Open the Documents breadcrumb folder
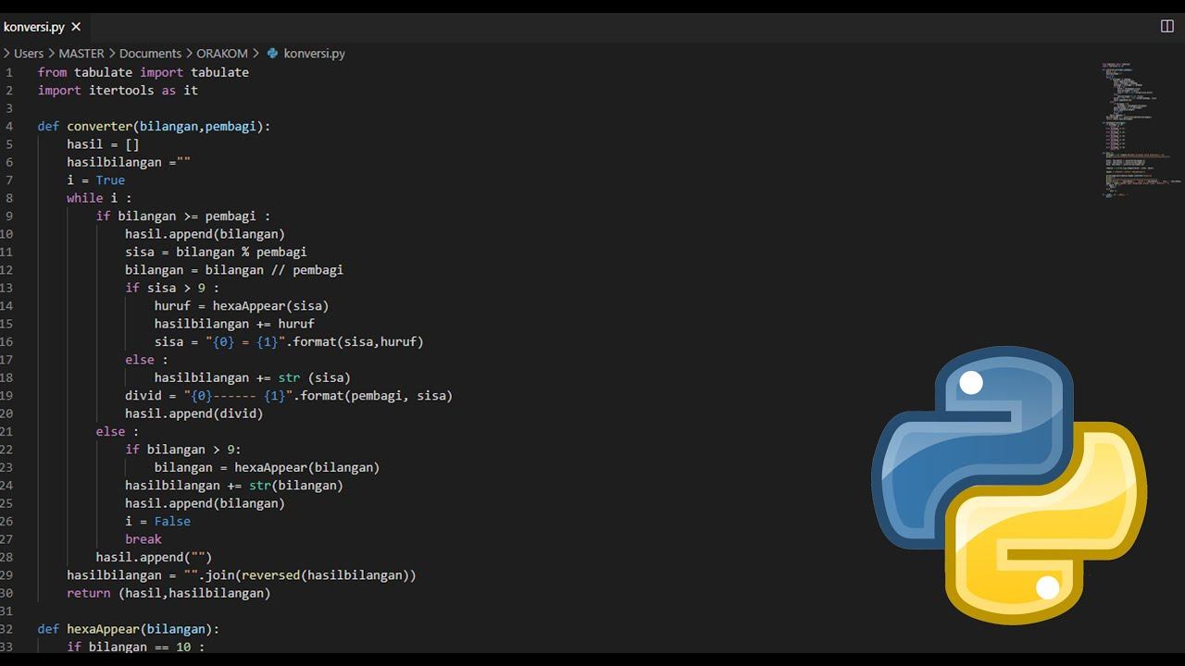Image resolution: width=1185 pixels, height=666 pixels. pyautogui.click(x=150, y=54)
